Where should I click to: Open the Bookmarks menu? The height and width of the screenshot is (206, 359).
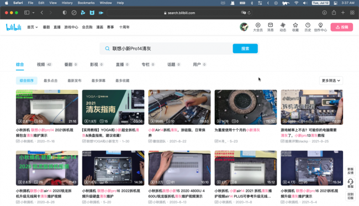point(86,3)
